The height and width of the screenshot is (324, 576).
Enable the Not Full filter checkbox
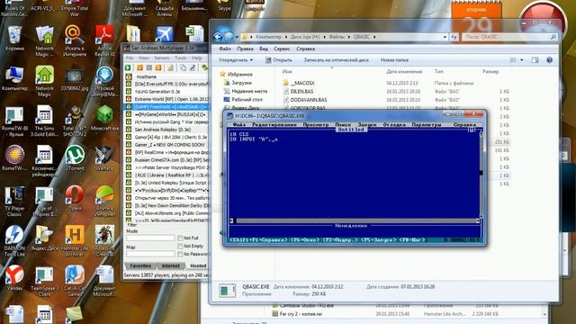tap(180, 238)
